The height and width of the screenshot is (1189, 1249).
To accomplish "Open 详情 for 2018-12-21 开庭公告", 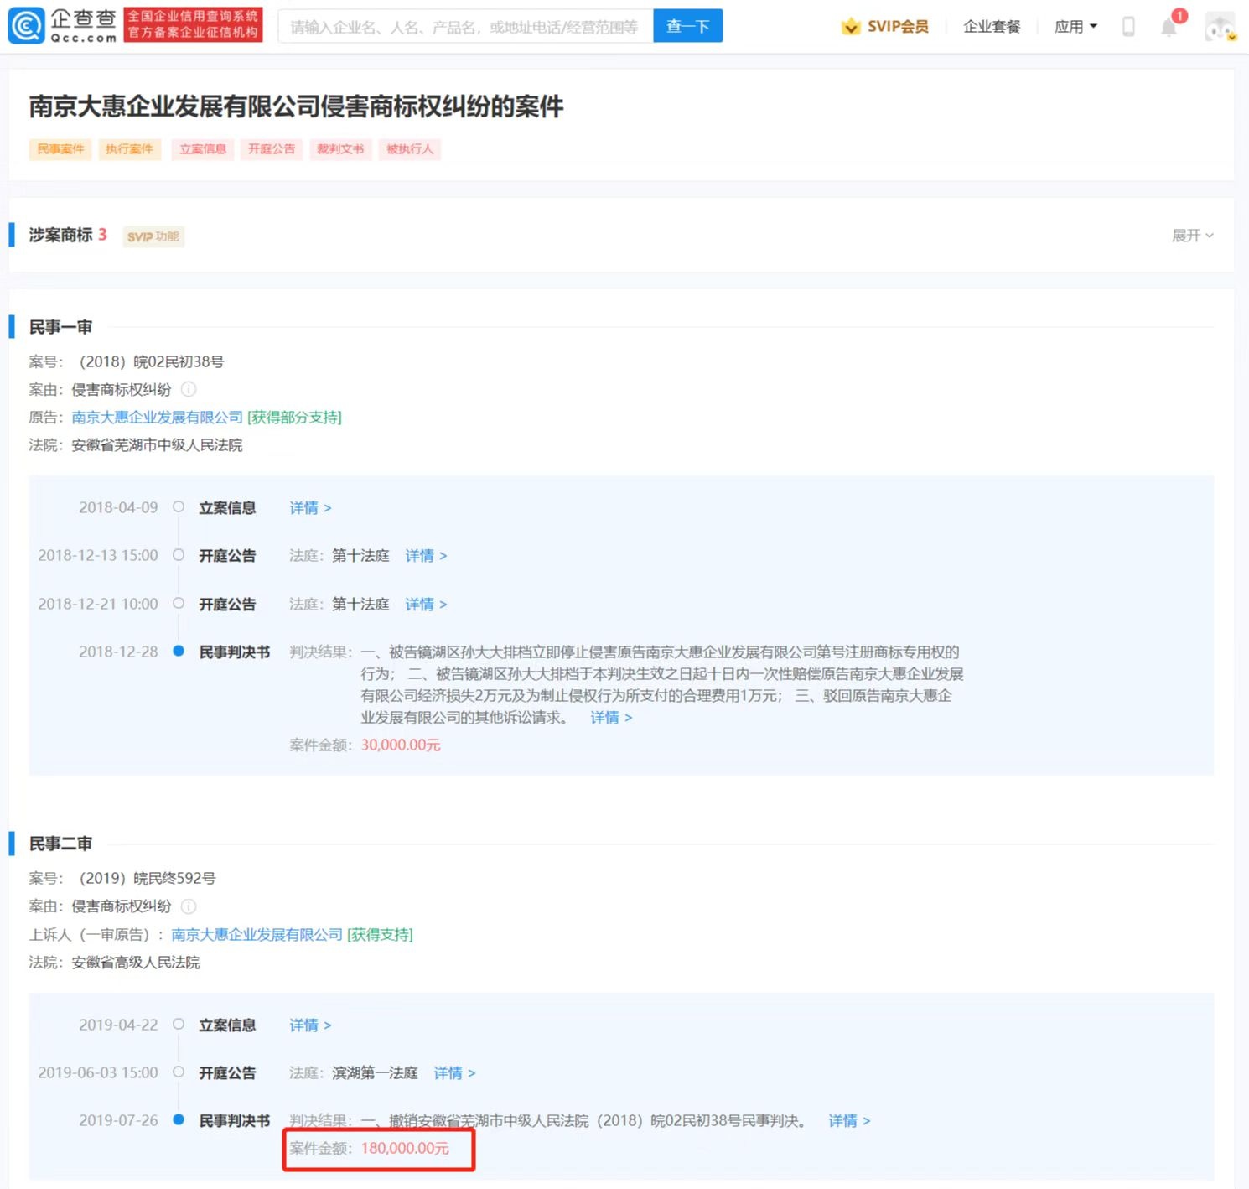I will click(426, 605).
